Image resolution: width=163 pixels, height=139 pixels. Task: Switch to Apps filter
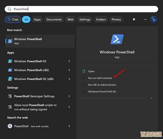[37, 19]
